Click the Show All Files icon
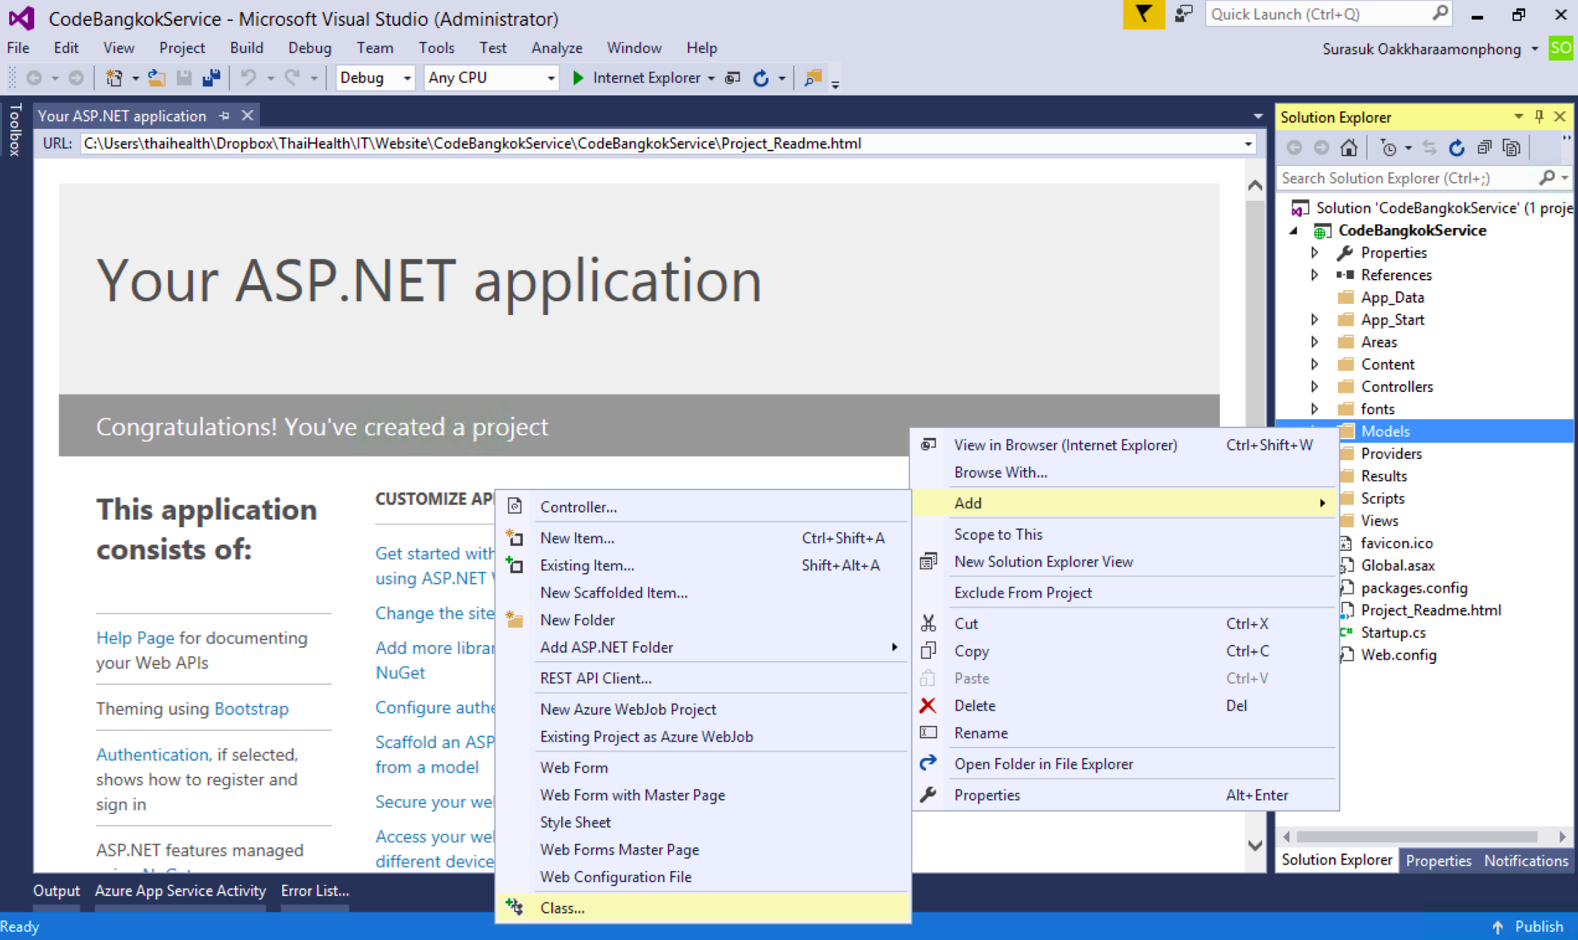1578x940 pixels. coord(1510,148)
